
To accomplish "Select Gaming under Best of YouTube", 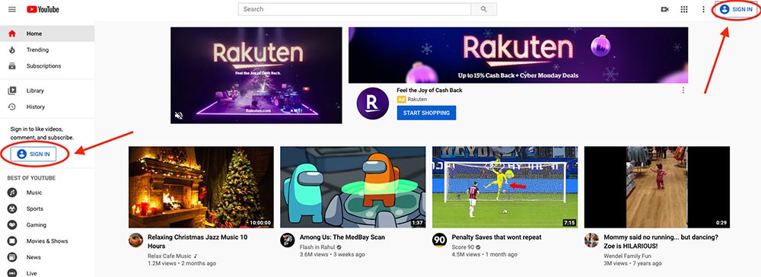I will (47, 225).
